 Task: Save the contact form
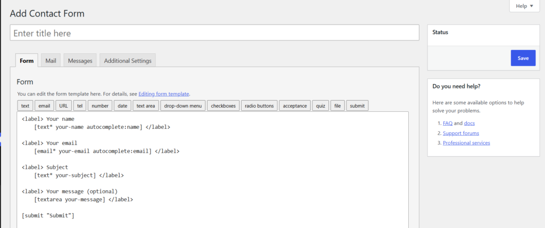[523, 58]
